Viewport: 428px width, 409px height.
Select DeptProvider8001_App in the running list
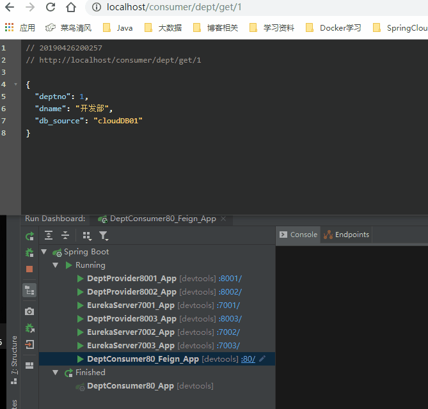point(132,279)
